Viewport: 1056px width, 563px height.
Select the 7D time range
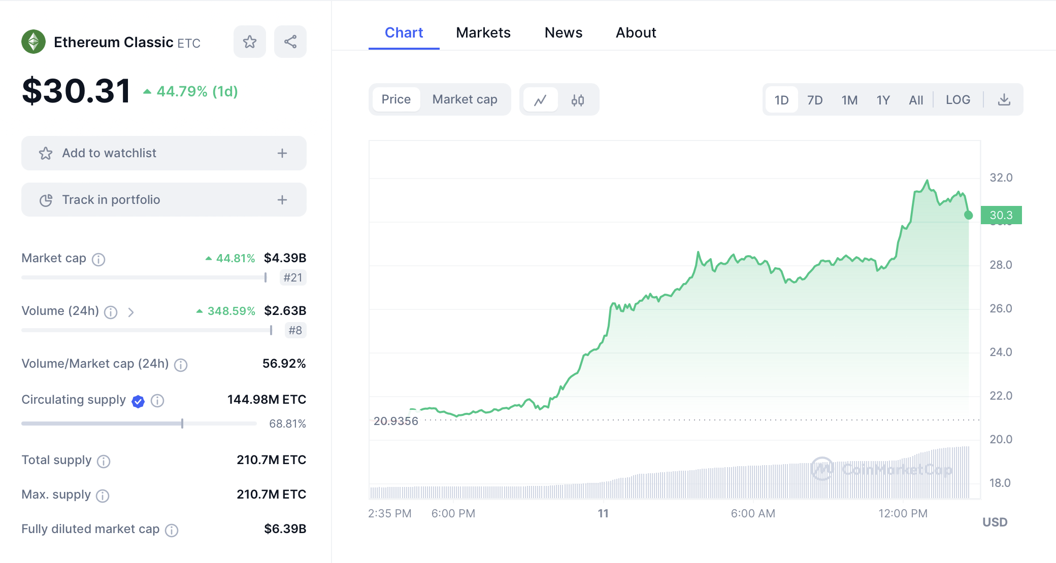coord(815,100)
